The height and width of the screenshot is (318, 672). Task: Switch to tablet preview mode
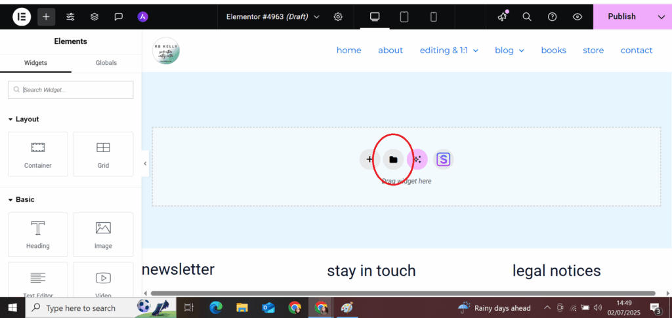pos(404,16)
